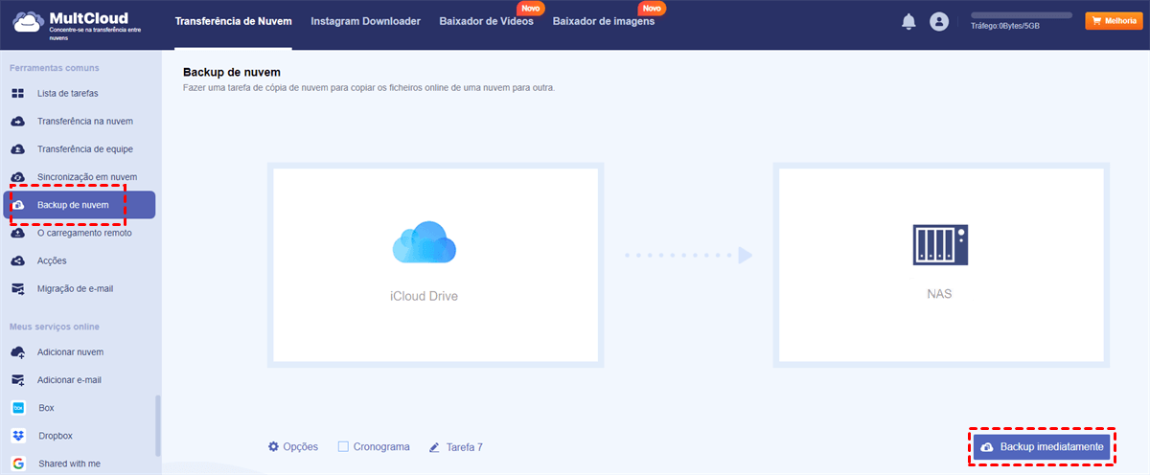The image size is (1150, 475).
Task: Click the Acções sidebar icon
Action: pos(17,260)
